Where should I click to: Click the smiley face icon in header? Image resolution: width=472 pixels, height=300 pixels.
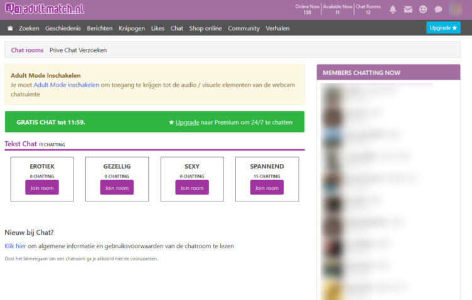pos(423,9)
